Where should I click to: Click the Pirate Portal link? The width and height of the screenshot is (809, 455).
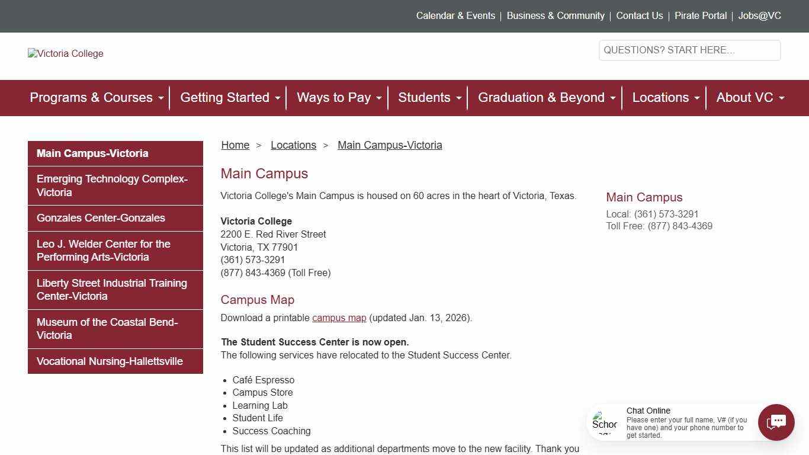coord(700,15)
